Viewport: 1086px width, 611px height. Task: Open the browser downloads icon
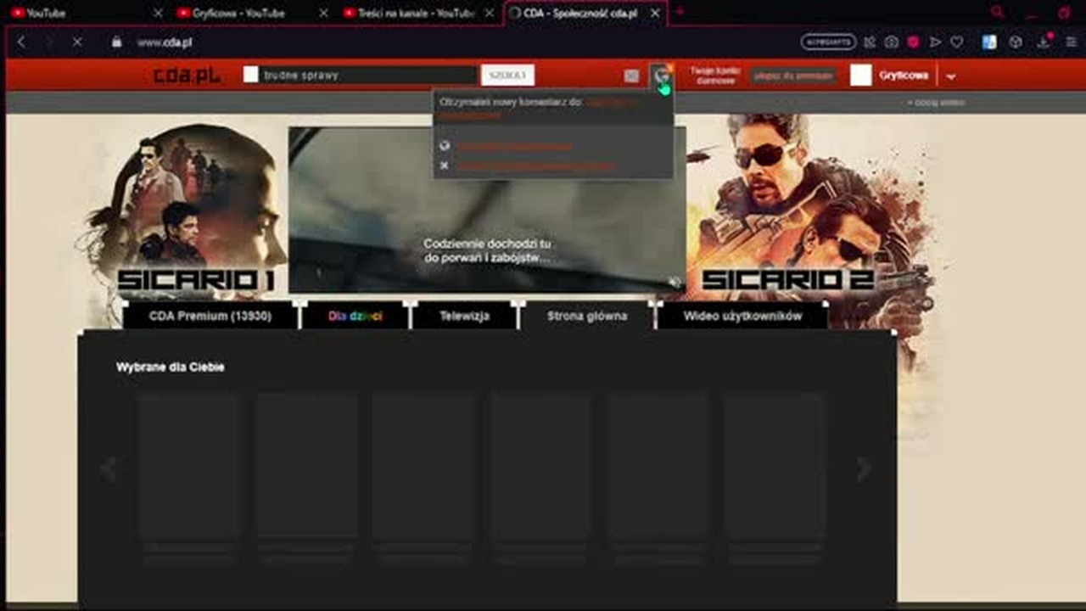(x=1043, y=42)
